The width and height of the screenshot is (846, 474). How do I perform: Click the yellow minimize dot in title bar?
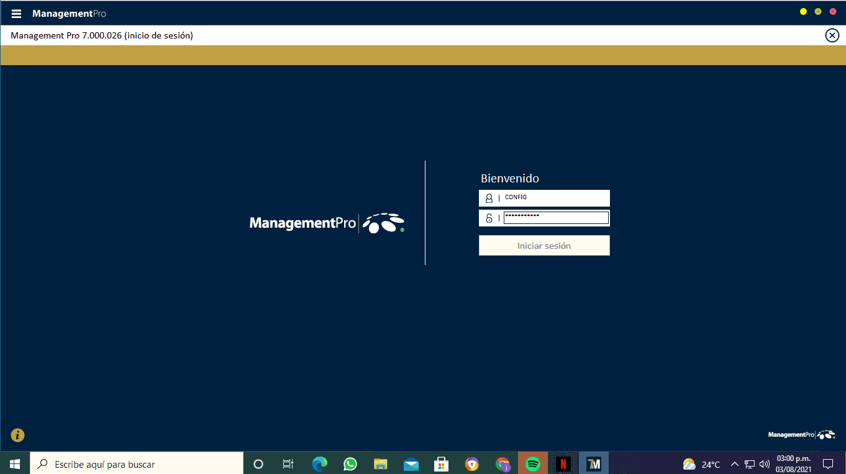point(803,12)
